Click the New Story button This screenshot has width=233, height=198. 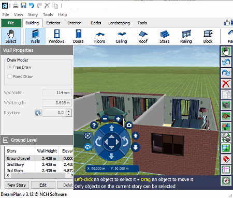17,185
